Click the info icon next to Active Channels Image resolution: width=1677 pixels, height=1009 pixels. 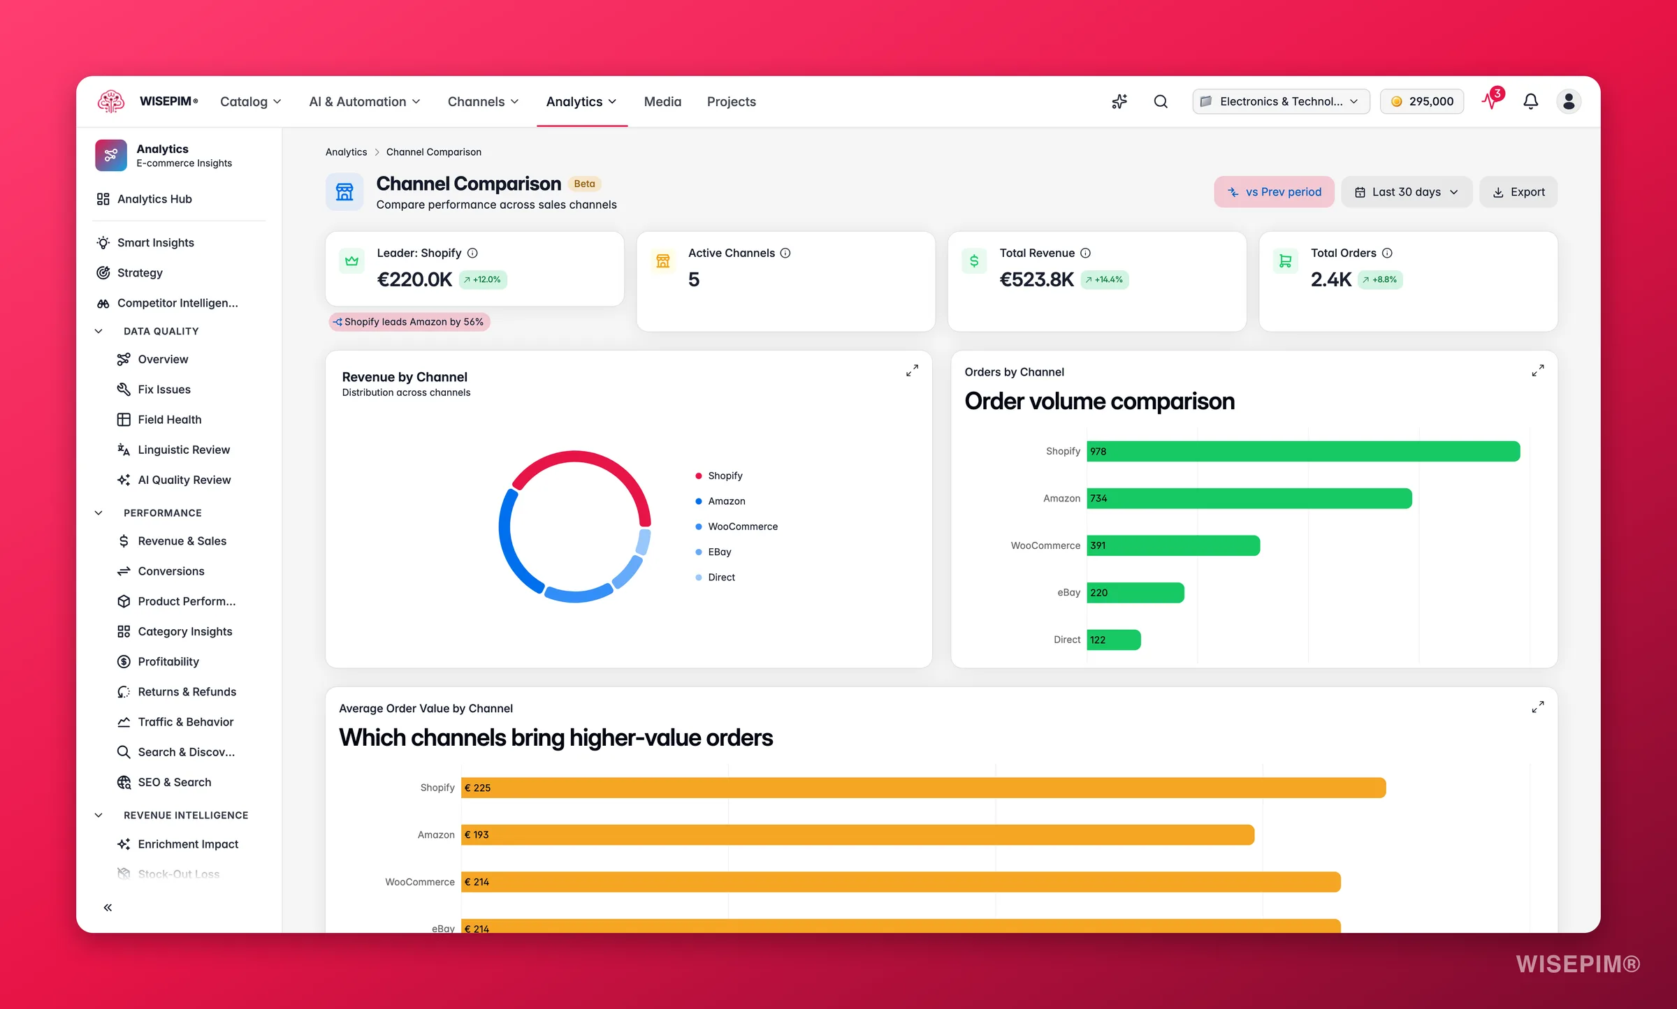(785, 253)
